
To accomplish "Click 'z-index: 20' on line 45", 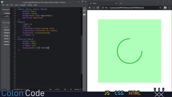I will (x=28, y=46).
